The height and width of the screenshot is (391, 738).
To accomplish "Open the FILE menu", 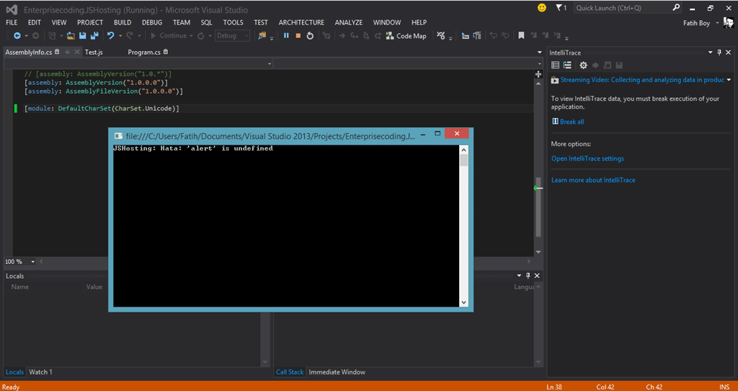I will (12, 22).
